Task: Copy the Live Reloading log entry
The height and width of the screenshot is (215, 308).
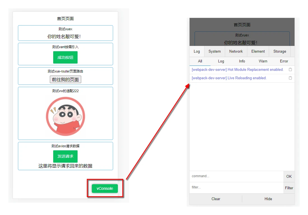Action: (290, 78)
